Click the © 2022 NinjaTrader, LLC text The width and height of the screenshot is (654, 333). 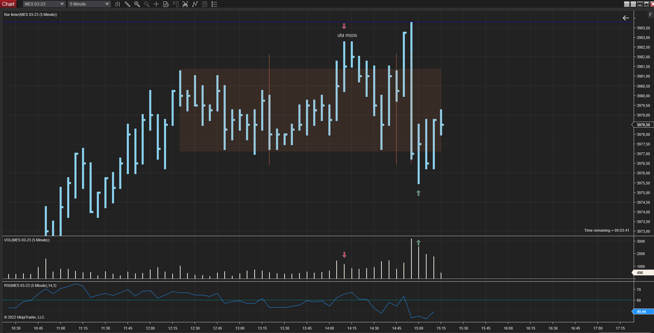click(24, 317)
